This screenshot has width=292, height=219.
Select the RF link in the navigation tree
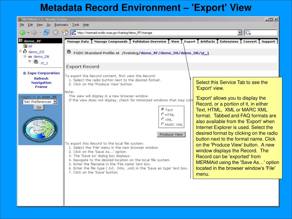(30, 46)
